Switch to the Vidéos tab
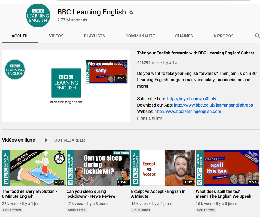The width and height of the screenshot is (260, 217). click(x=56, y=36)
